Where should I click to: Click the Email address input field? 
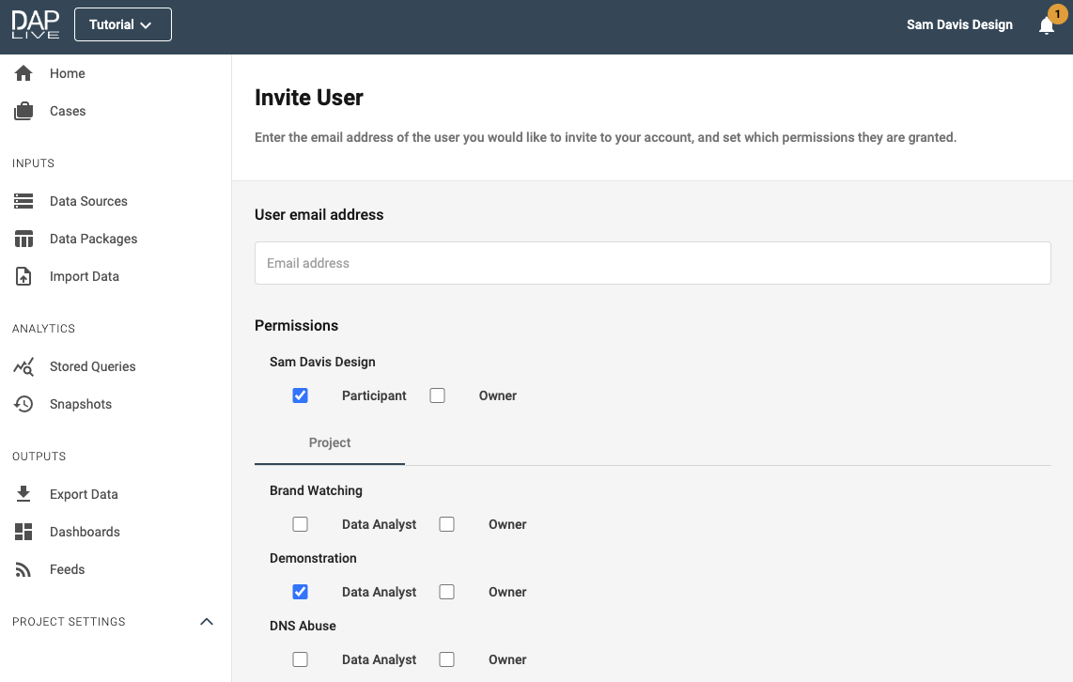tap(652, 263)
